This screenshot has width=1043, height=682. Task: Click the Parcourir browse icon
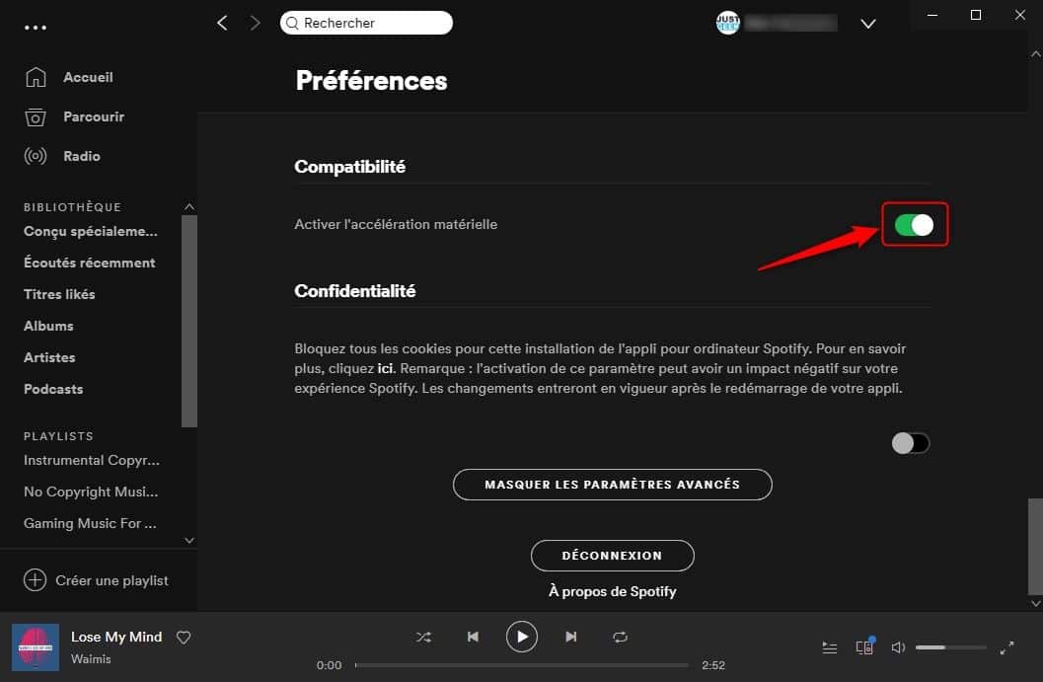click(x=36, y=117)
